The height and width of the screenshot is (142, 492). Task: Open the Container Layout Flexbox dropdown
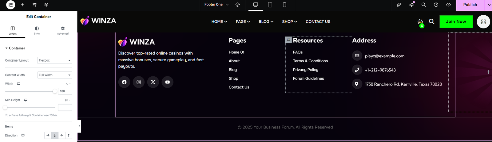55,60
